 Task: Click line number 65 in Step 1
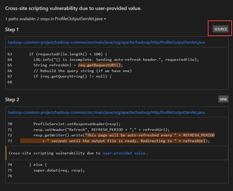[10, 65]
